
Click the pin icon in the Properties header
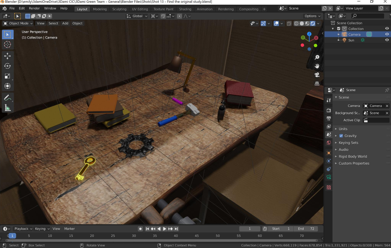(x=387, y=90)
